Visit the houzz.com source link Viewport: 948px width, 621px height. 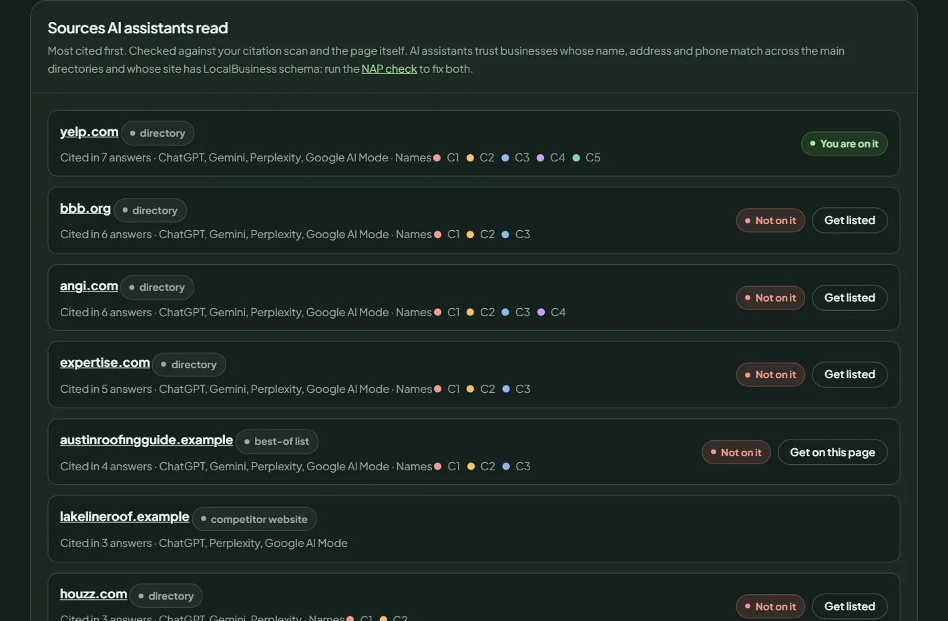click(93, 594)
